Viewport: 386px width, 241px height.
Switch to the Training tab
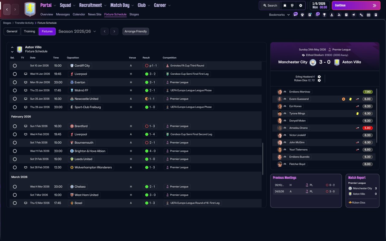[x=30, y=31]
